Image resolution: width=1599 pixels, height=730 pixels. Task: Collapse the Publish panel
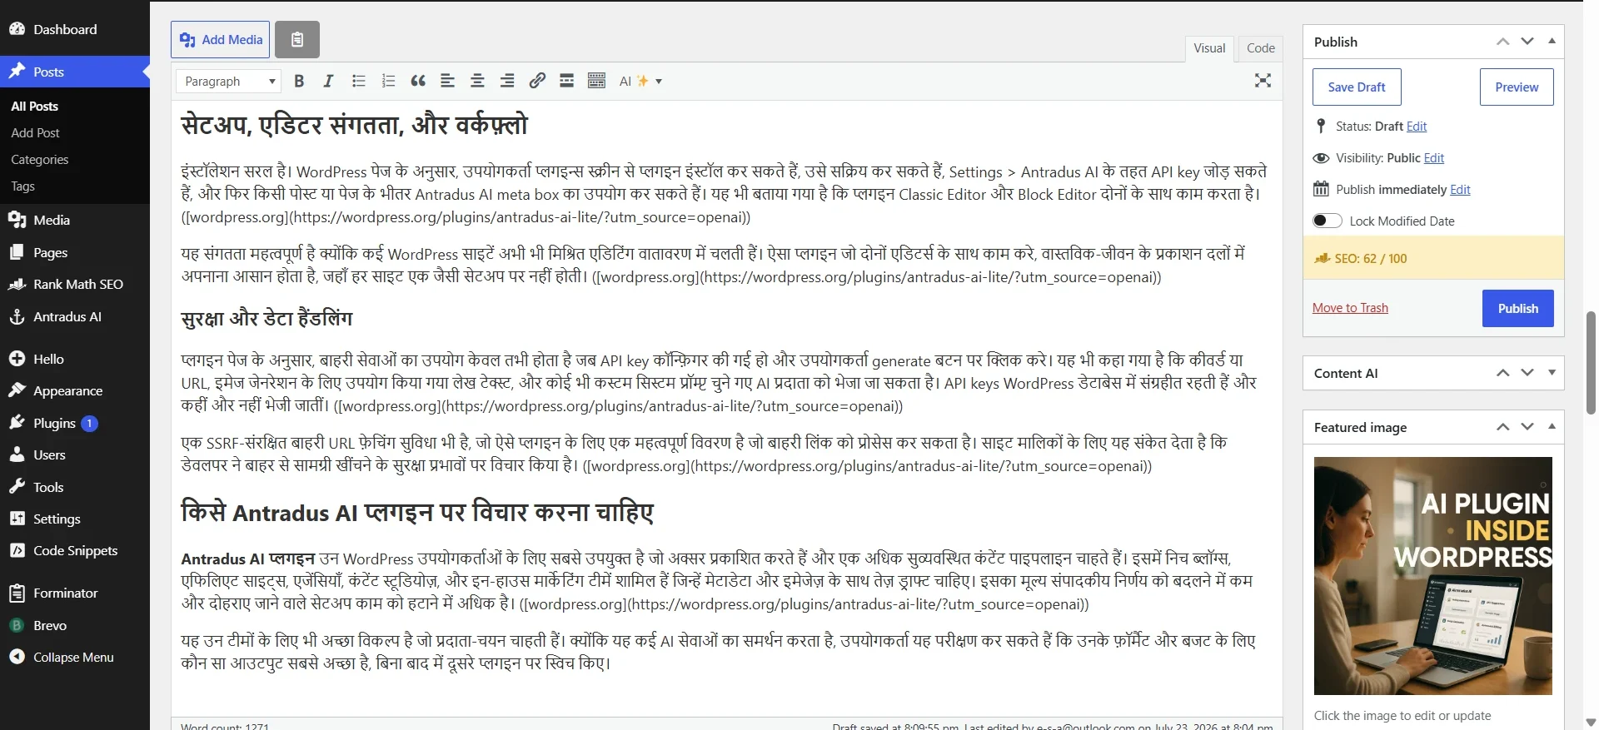1552,42
